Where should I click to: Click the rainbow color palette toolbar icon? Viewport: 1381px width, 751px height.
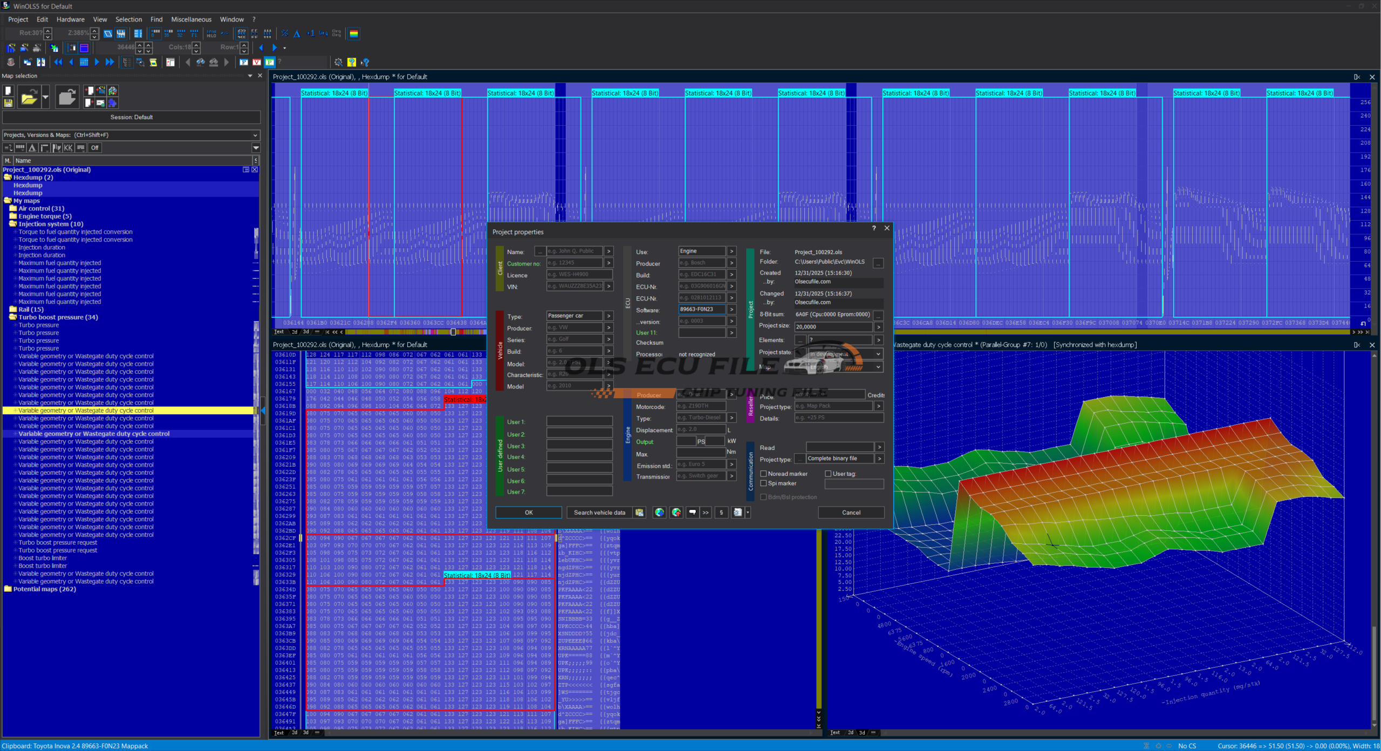coord(354,33)
